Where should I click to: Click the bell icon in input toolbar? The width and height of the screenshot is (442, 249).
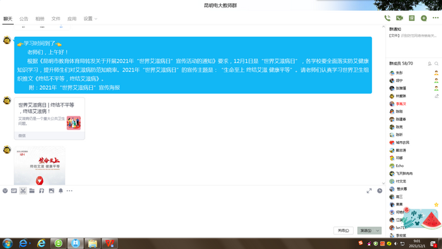(61, 191)
